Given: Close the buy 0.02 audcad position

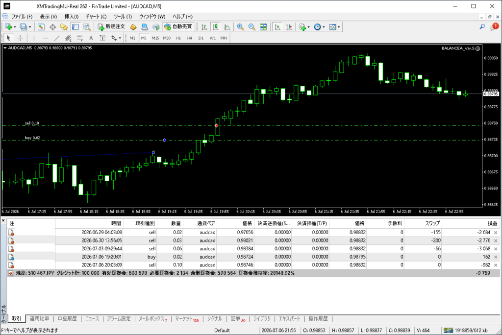Looking at the screenshot, I should click(x=496, y=257).
